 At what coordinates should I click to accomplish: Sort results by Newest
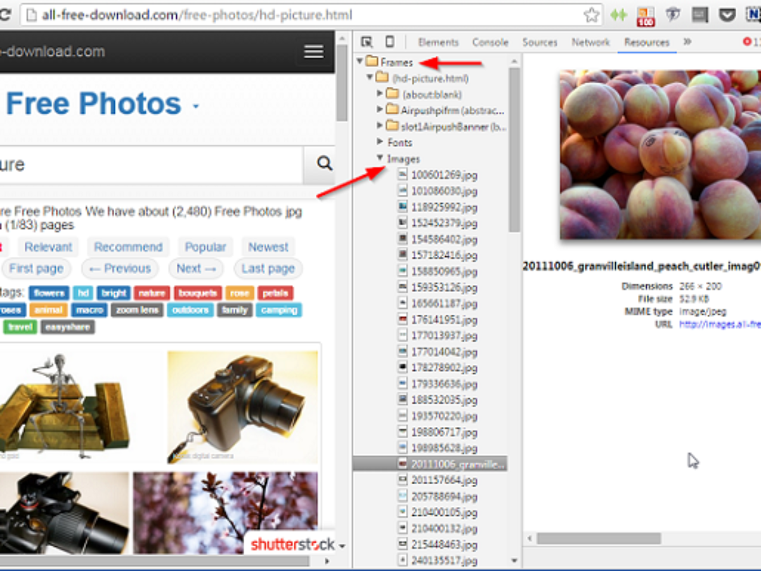point(268,247)
